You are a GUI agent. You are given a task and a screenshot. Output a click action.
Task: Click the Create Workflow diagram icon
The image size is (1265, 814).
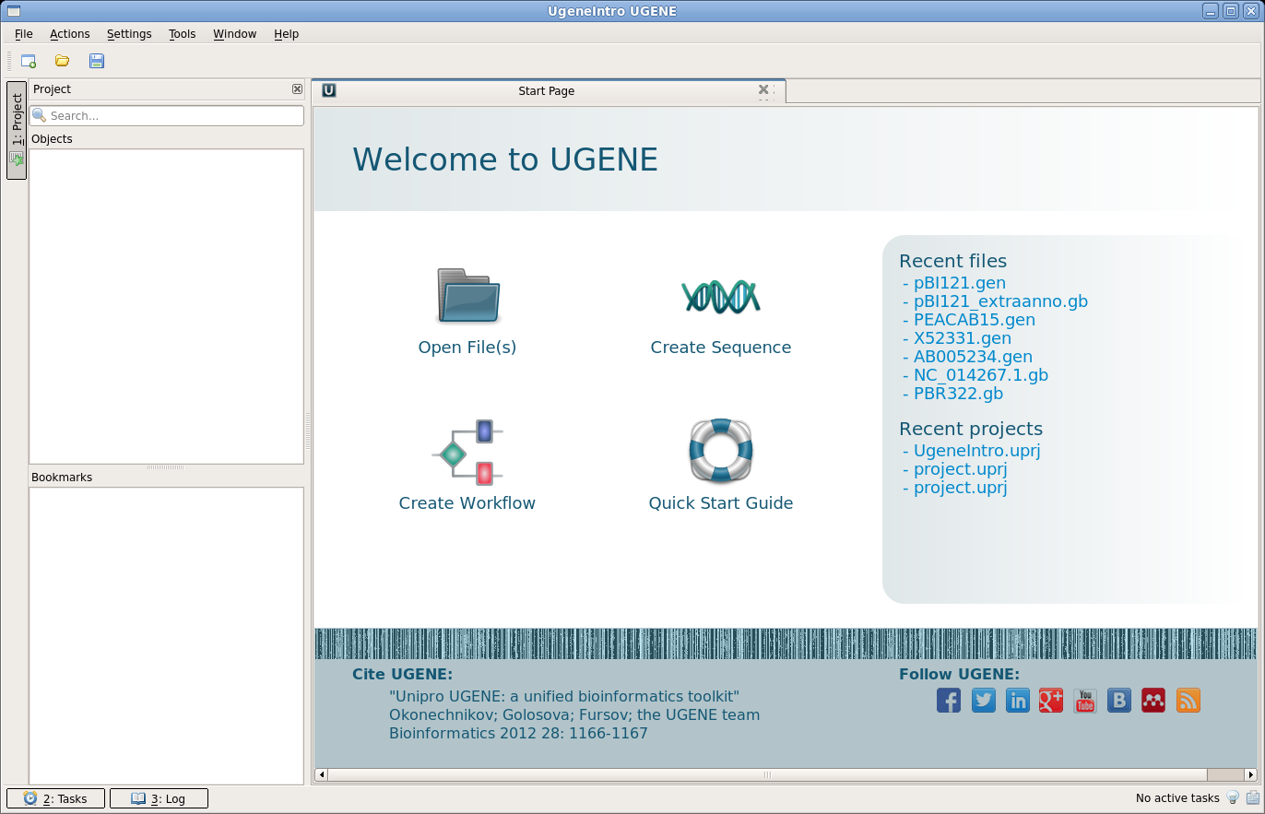[x=467, y=452]
